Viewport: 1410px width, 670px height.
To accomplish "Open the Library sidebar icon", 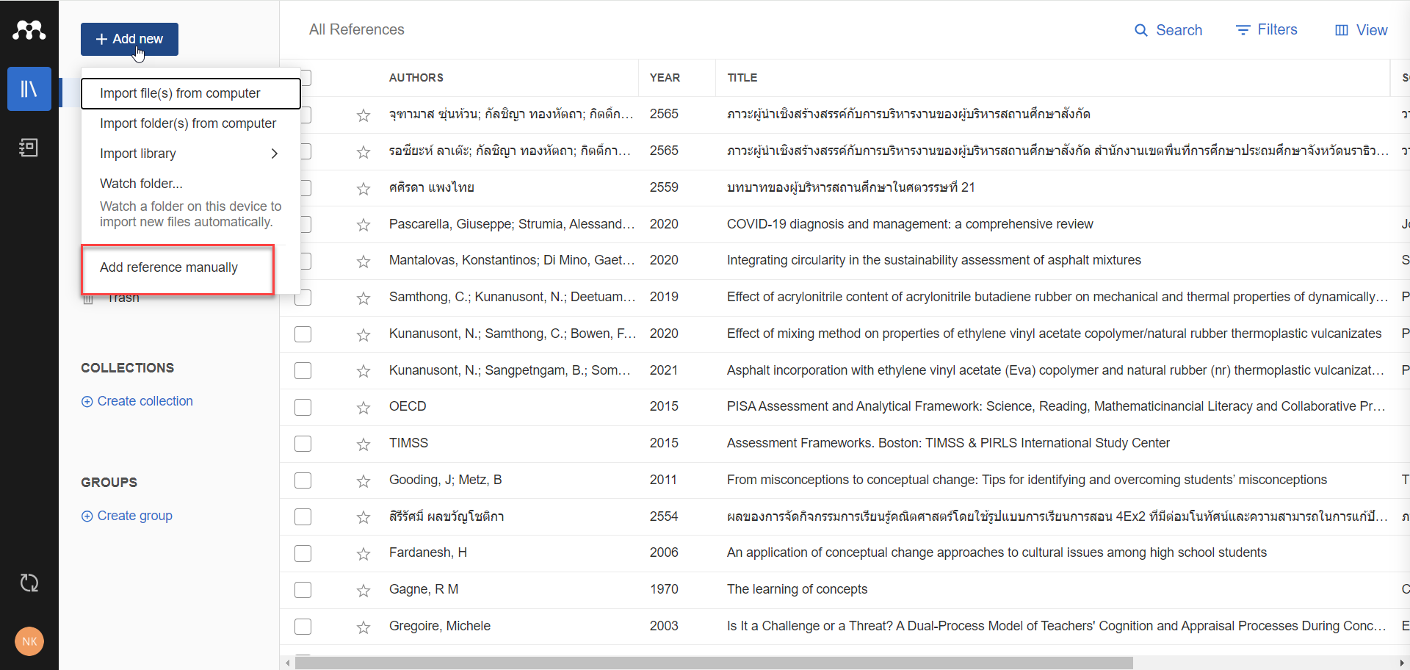I will pos(29,89).
